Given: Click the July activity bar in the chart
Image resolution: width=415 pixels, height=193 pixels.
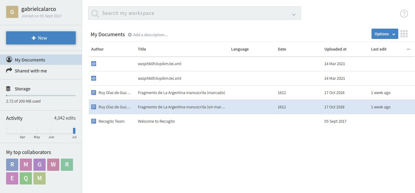Looking at the screenshot, I should [x=74, y=131].
